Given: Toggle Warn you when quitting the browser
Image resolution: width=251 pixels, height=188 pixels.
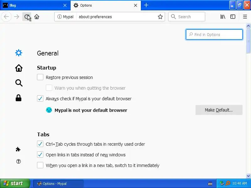Looking at the screenshot, I should click(49, 88).
